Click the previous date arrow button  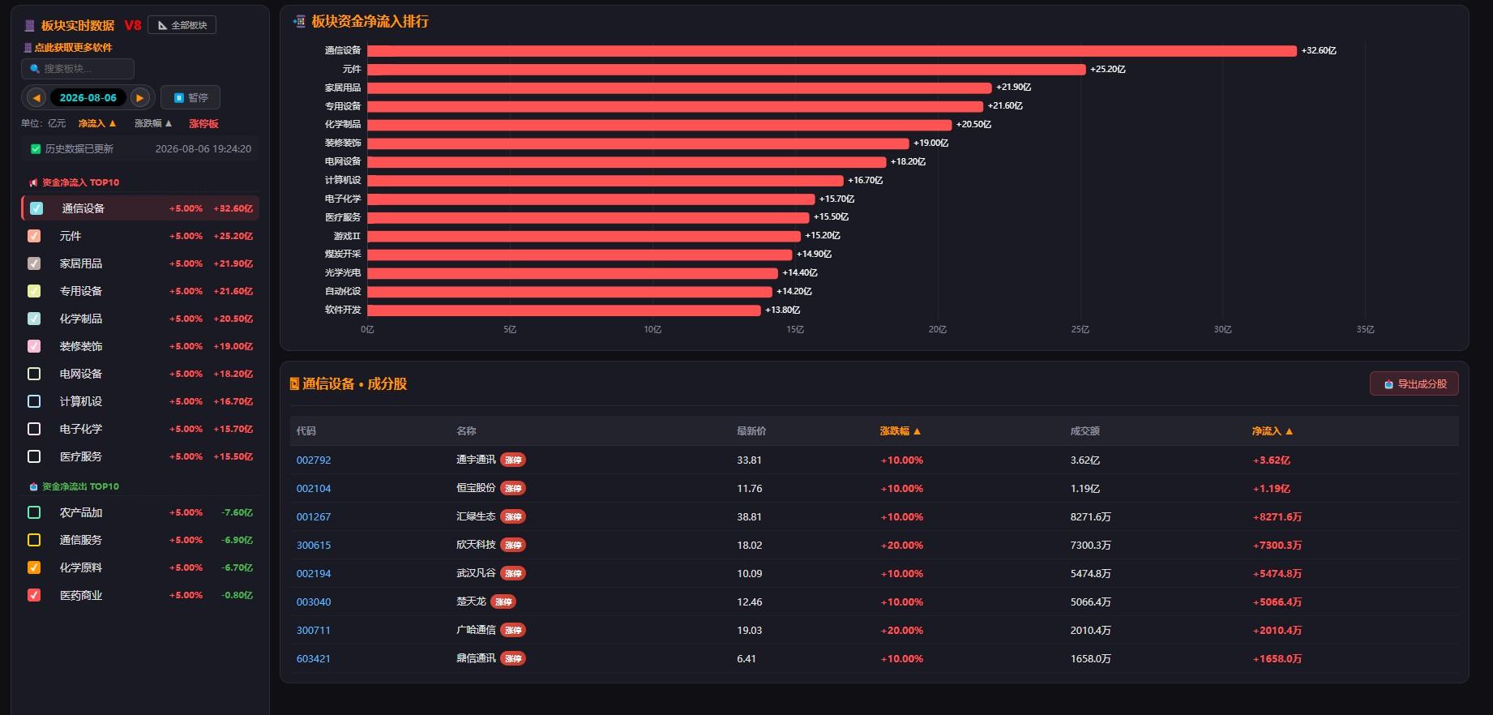(x=36, y=97)
